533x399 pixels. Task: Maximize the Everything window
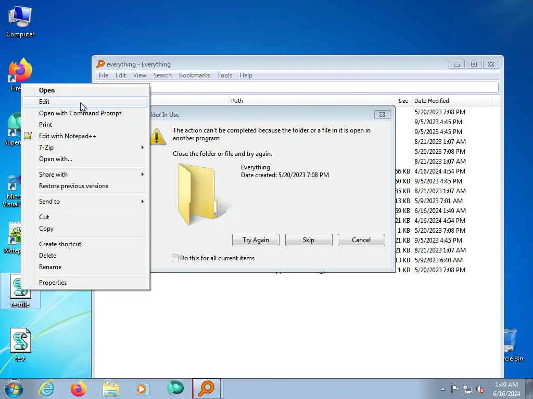pos(474,64)
